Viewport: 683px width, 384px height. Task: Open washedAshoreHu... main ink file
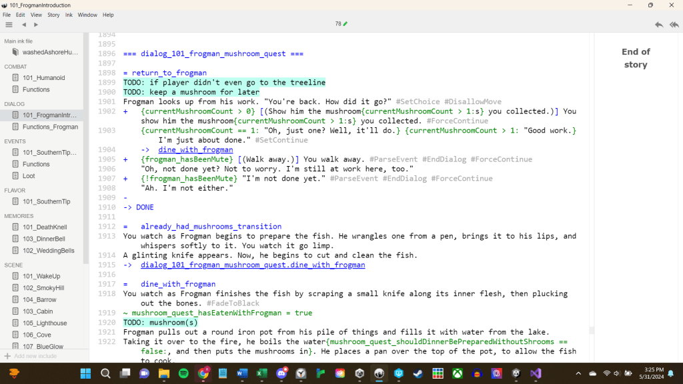[49, 52]
